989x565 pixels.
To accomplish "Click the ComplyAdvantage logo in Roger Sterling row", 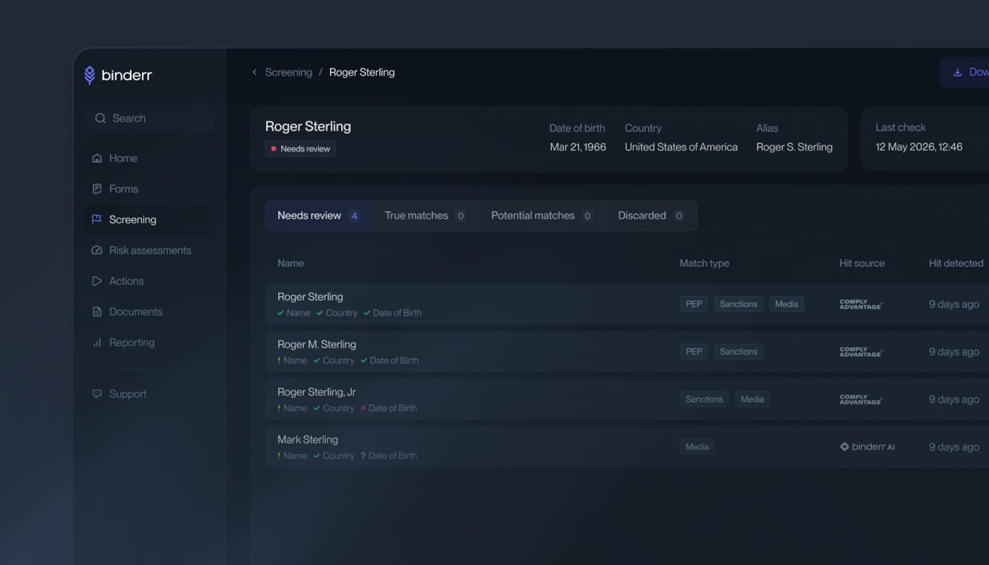I will coord(861,304).
